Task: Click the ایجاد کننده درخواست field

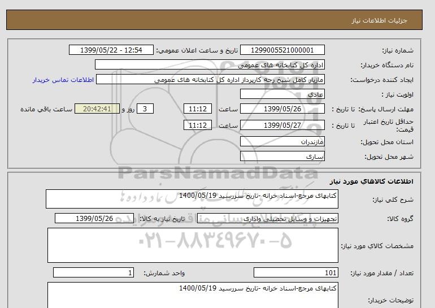Action: point(210,79)
